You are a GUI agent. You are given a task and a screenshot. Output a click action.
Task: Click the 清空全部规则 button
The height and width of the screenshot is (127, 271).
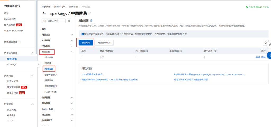pyautogui.click(x=104, y=42)
